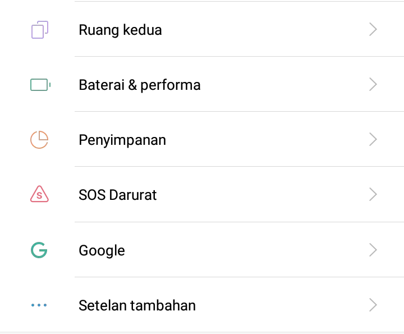
Task: Tap the chevron beside Baterai & performa
Action: (x=373, y=85)
